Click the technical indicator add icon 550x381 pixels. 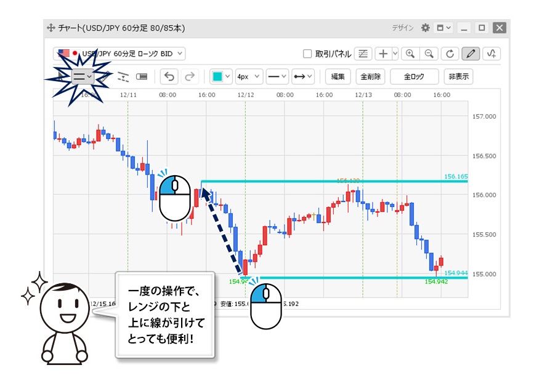point(491,53)
